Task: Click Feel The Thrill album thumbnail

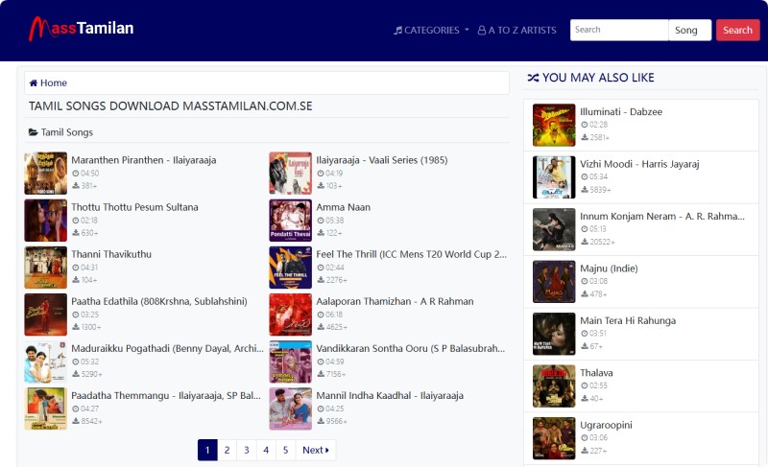Action: pos(291,268)
